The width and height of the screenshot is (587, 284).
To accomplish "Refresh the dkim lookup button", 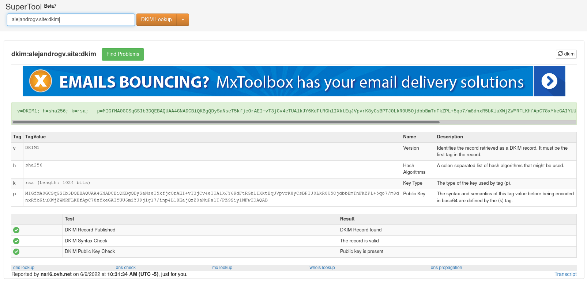I will click(566, 54).
